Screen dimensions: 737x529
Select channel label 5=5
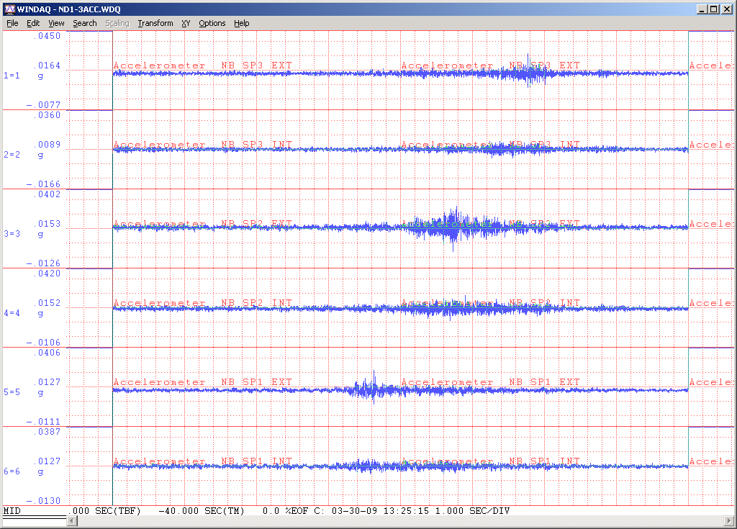click(12, 392)
